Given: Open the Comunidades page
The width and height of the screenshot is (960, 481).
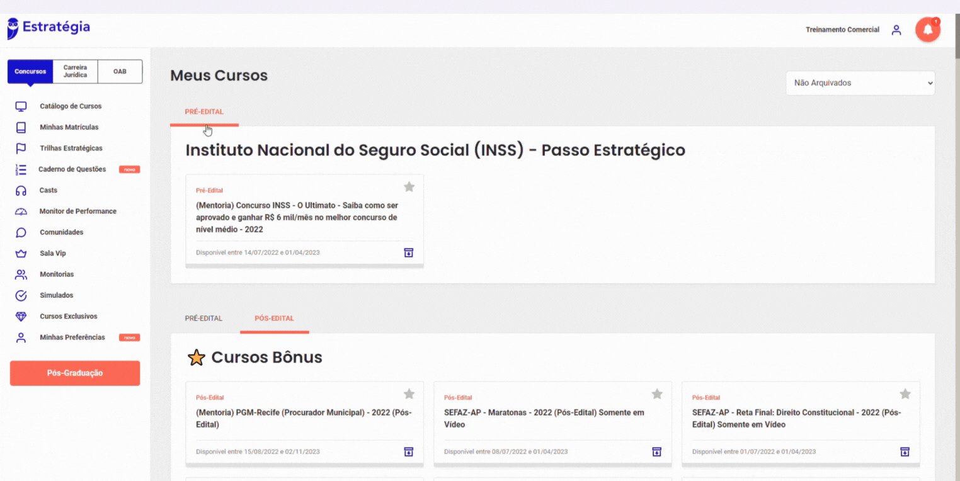Looking at the screenshot, I should 62,232.
